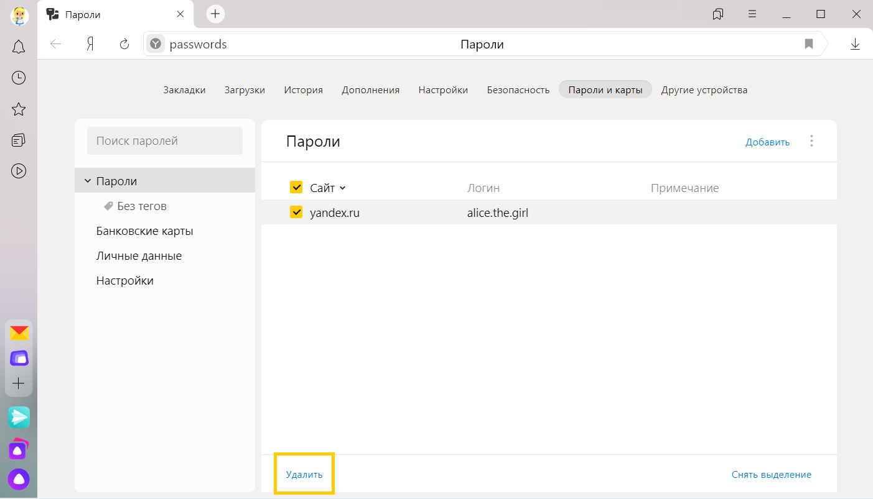This screenshot has width=873, height=499.
Task: Switch to Закладки tab
Action: [x=184, y=90]
